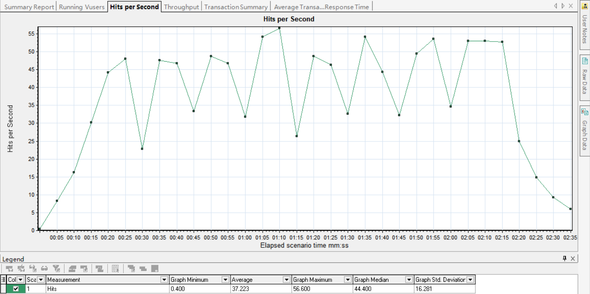Click the final data point at 02:35

[570, 209]
